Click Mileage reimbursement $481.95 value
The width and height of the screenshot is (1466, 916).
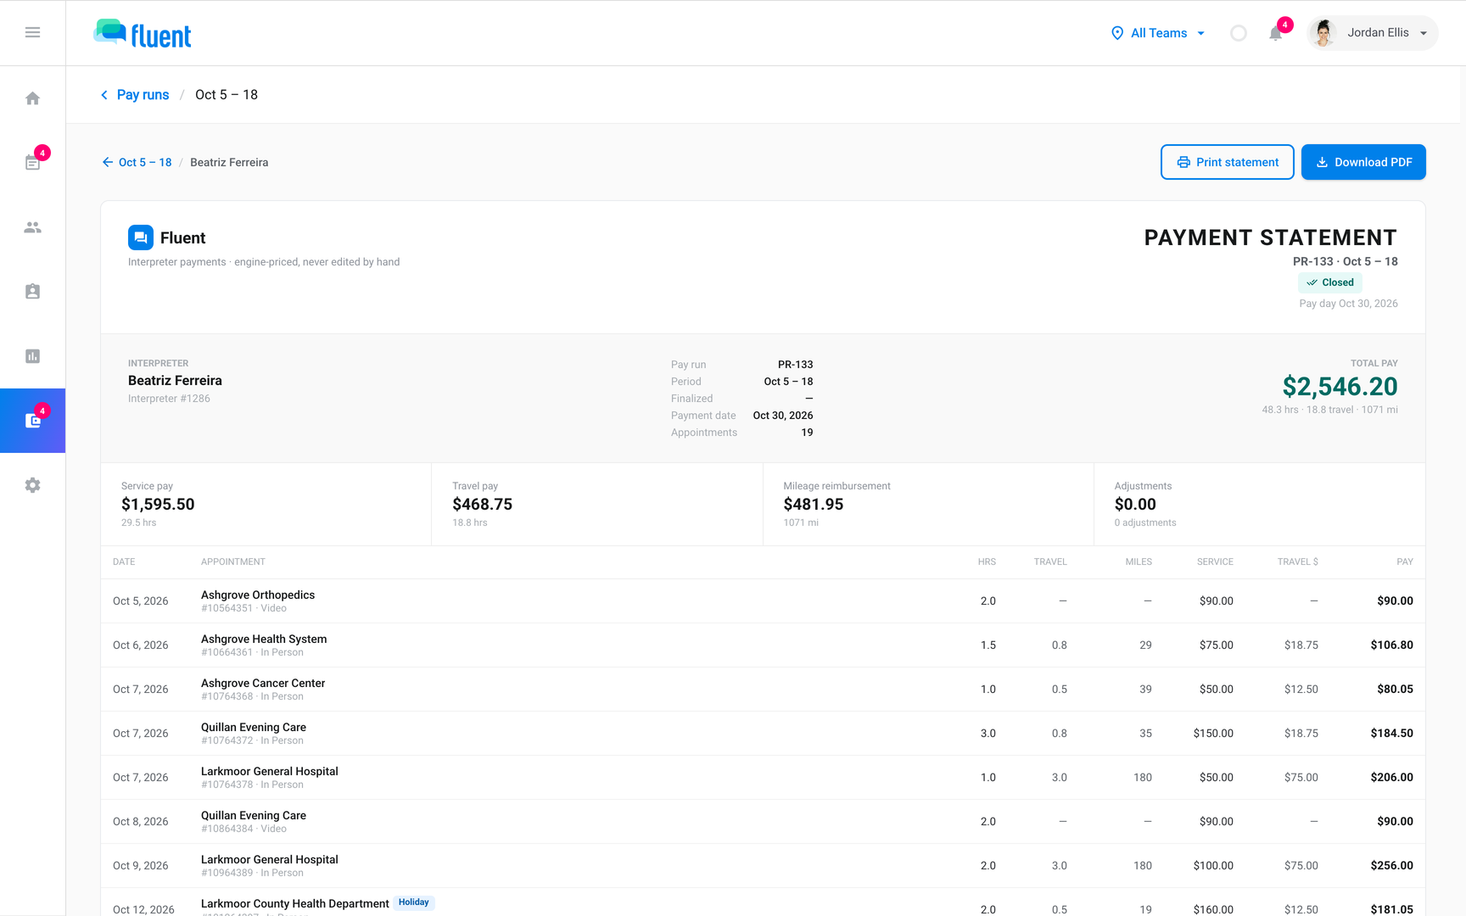pyautogui.click(x=813, y=505)
